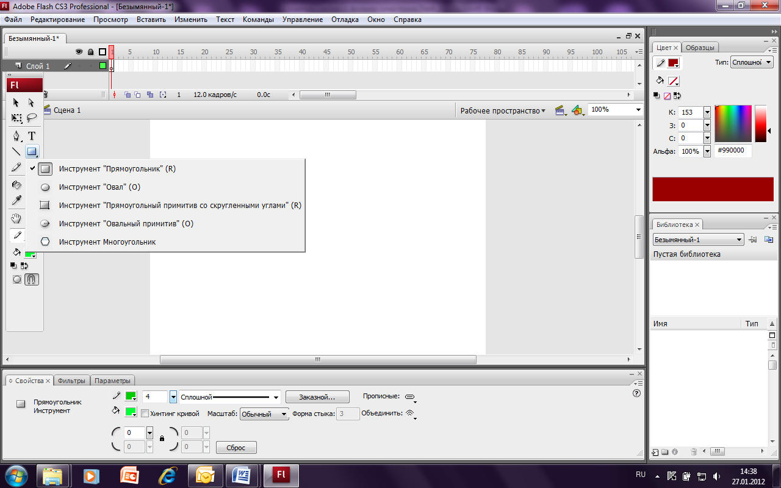This screenshot has height=488, width=781.
Task: Open the Edit Symbols button
Action: (577, 110)
